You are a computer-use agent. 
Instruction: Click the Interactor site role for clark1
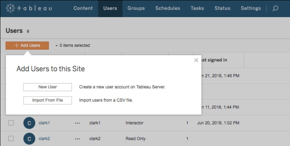[x=134, y=123]
